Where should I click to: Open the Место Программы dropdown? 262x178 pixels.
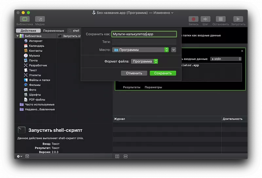(x=140, y=50)
